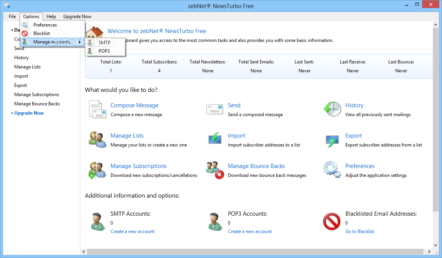The height and width of the screenshot is (258, 442).
Task: Click the Blacklisted Email Addresses prohibition icon
Action: click(x=331, y=221)
